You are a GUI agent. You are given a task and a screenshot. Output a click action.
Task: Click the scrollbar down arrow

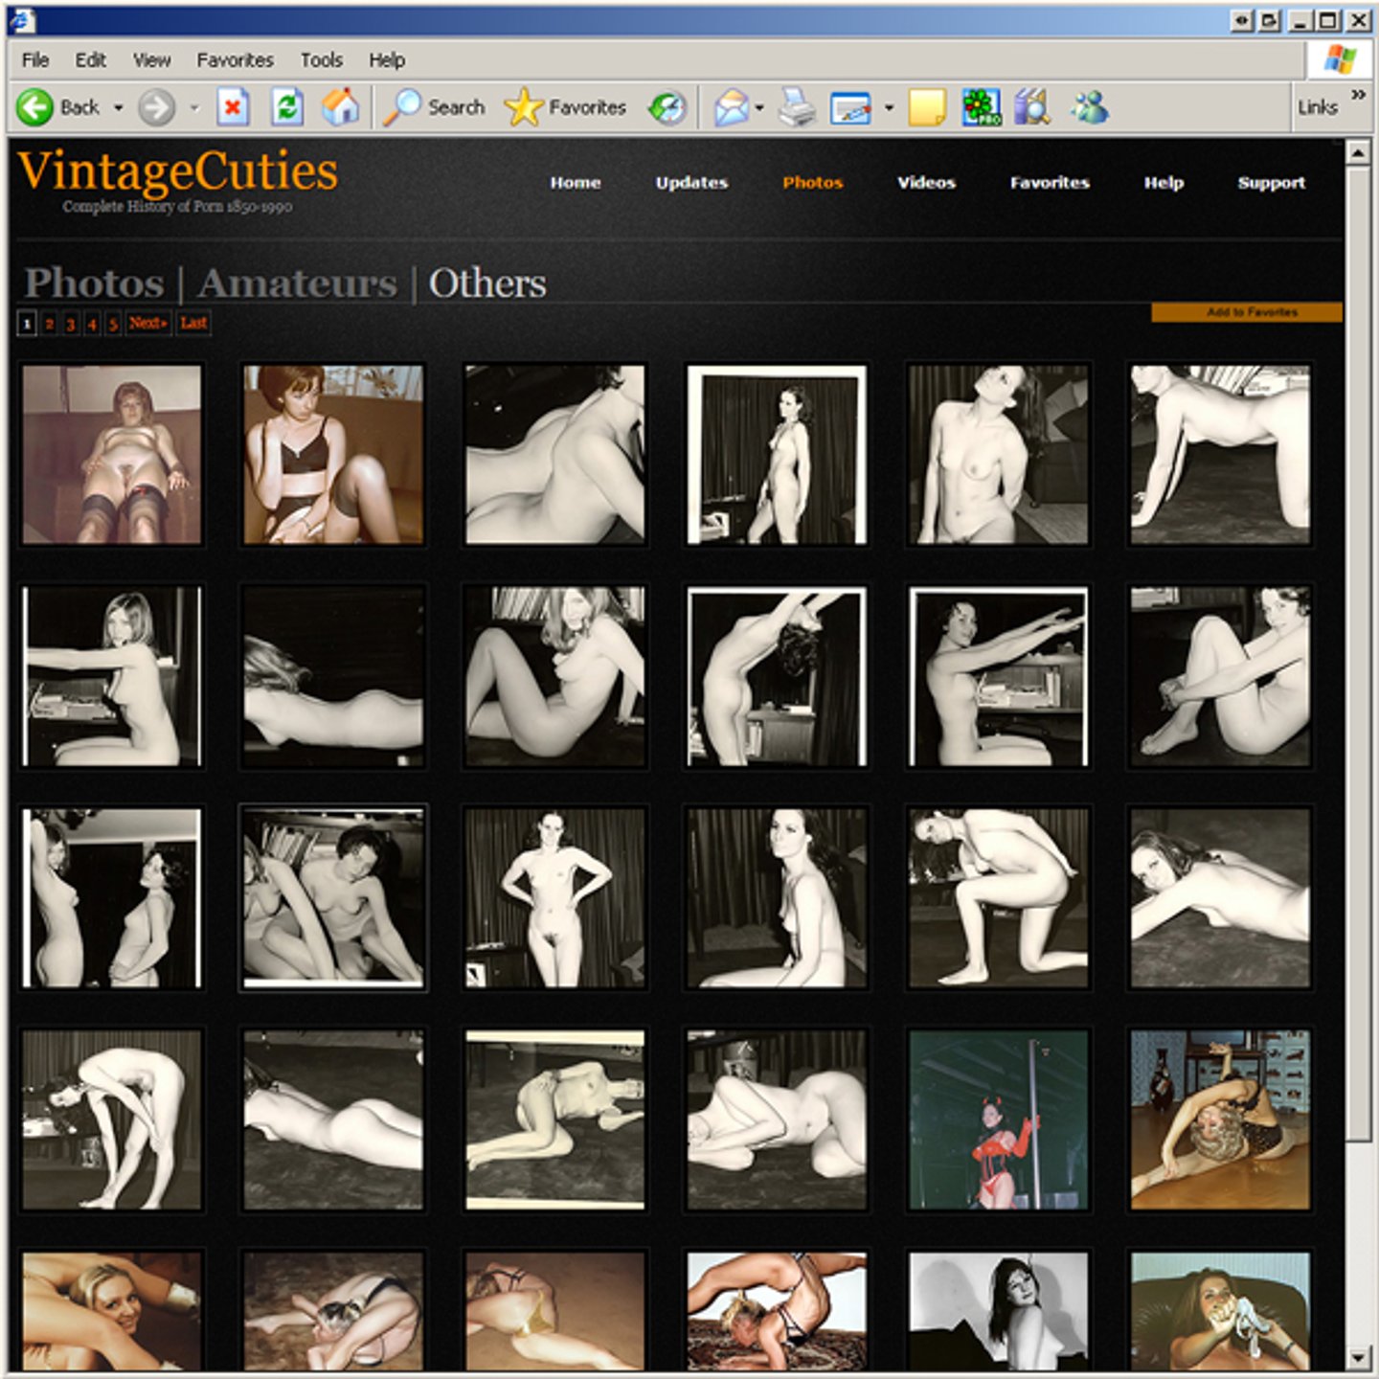tap(1358, 1358)
